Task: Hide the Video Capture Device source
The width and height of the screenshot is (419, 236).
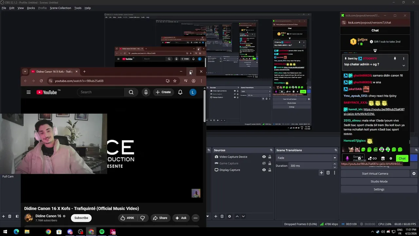Action: coord(264,157)
